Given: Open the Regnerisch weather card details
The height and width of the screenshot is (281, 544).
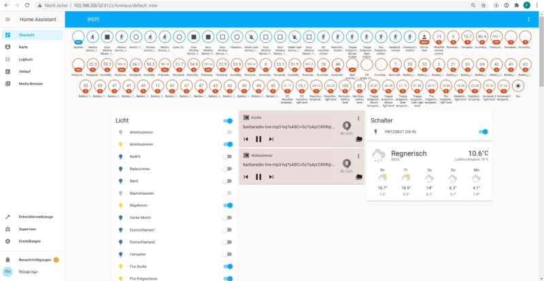Looking at the screenshot, I should [432, 155].
